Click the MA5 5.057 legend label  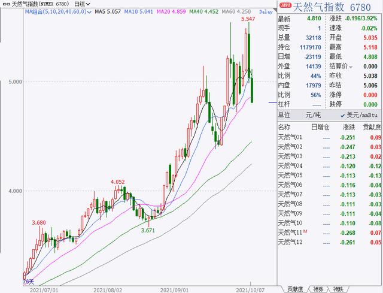108,11
